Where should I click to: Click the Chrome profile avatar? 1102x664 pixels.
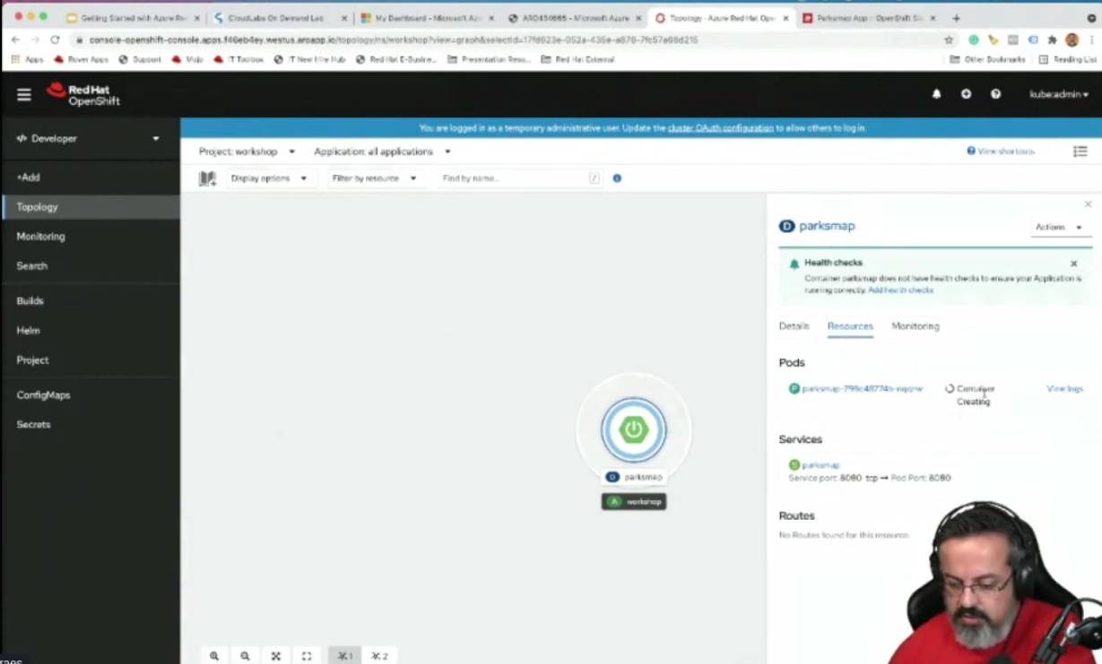(1072, 39)
